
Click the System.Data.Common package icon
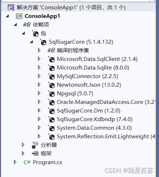pos(51,128)
